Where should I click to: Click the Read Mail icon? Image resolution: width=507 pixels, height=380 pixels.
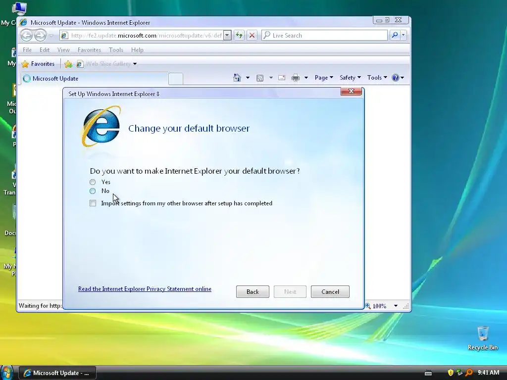[x=282, y=78]
